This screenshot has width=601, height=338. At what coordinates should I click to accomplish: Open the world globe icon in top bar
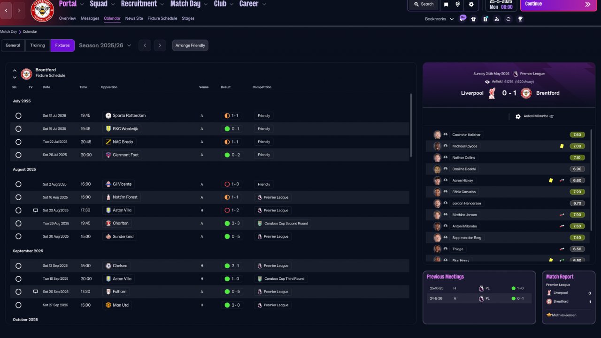click(x=459, y=4)
